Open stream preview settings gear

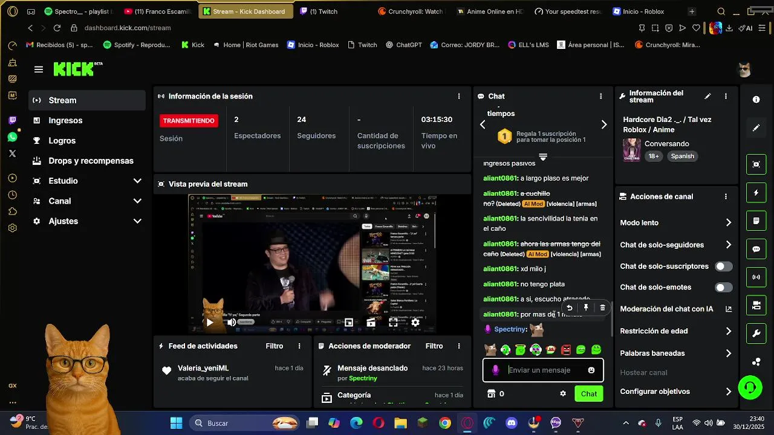point(415,323)
